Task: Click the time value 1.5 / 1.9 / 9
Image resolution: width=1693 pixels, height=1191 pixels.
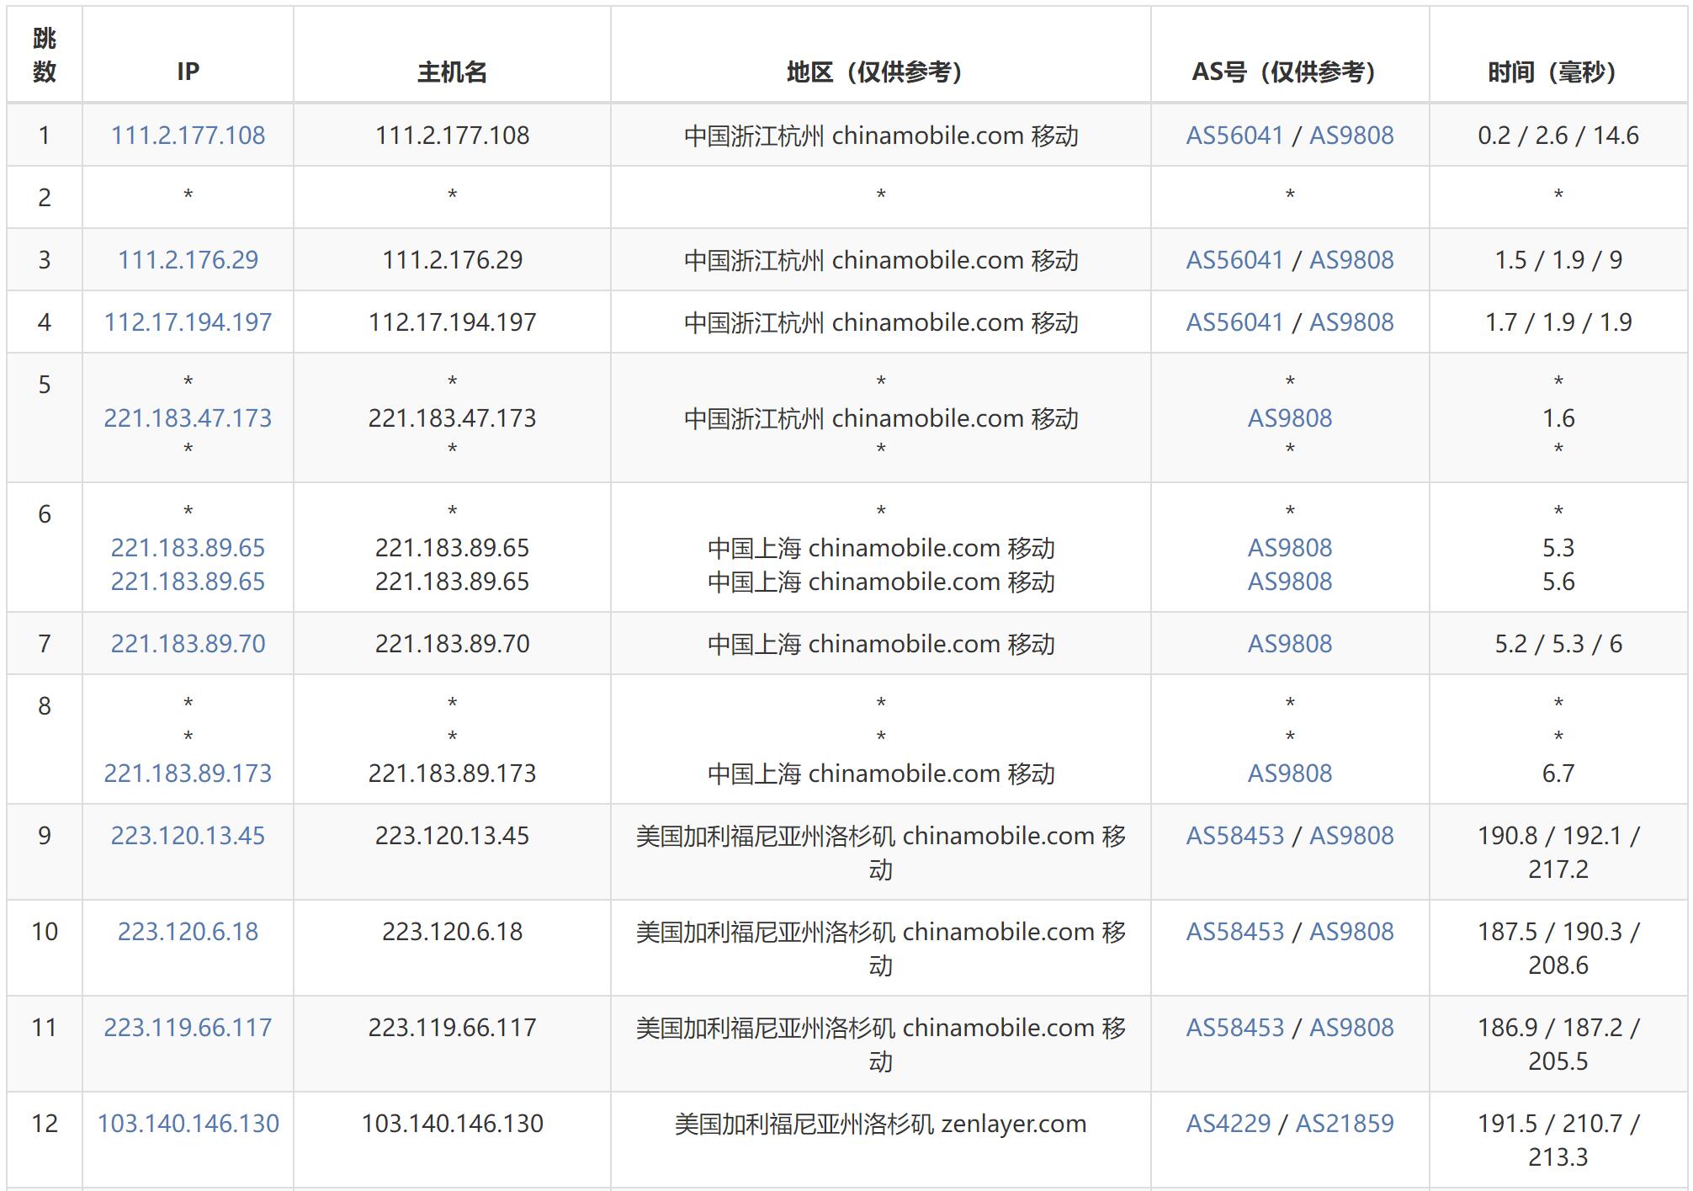Action: tap(1558, 260)
